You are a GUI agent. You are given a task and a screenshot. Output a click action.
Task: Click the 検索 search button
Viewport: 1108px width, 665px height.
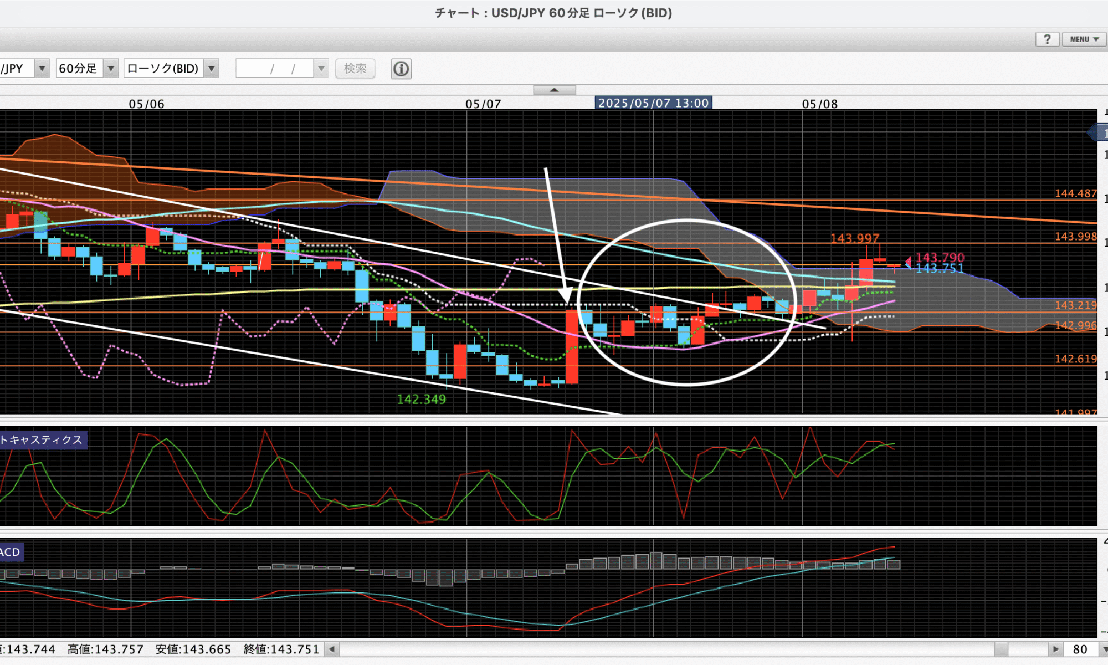355,69
